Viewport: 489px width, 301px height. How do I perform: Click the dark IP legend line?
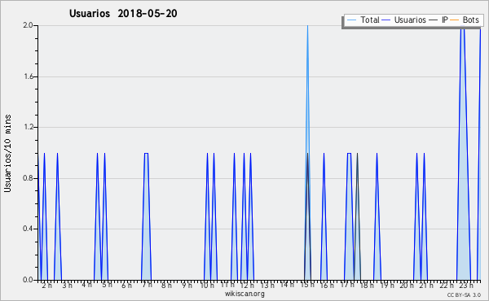[434, 20]
